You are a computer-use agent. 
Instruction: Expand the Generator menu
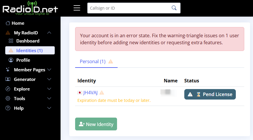(49, 79)
